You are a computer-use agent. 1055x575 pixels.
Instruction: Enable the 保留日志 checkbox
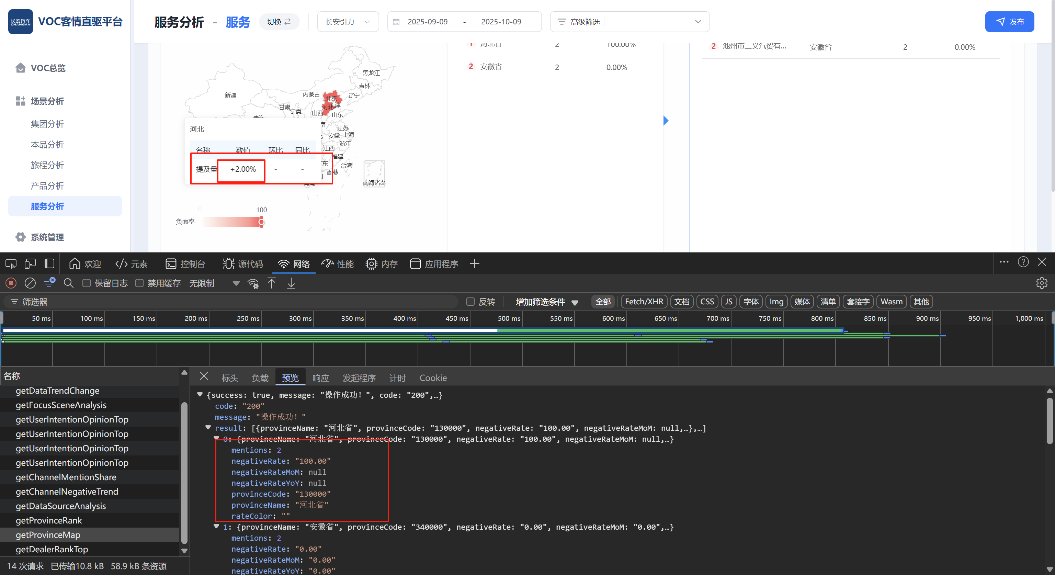[87, 283]
